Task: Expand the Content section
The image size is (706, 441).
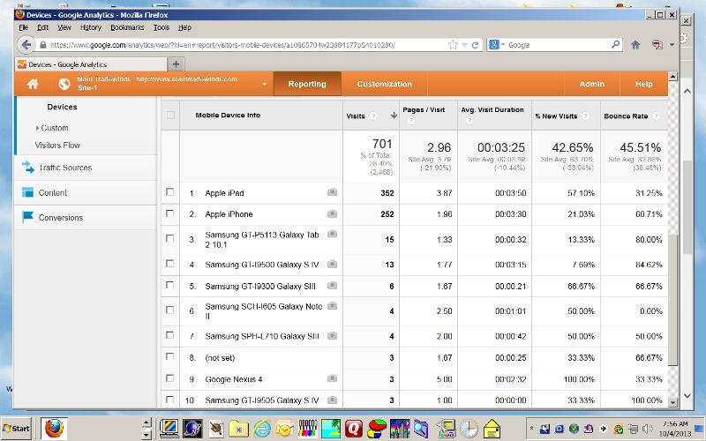Action: 53,192
